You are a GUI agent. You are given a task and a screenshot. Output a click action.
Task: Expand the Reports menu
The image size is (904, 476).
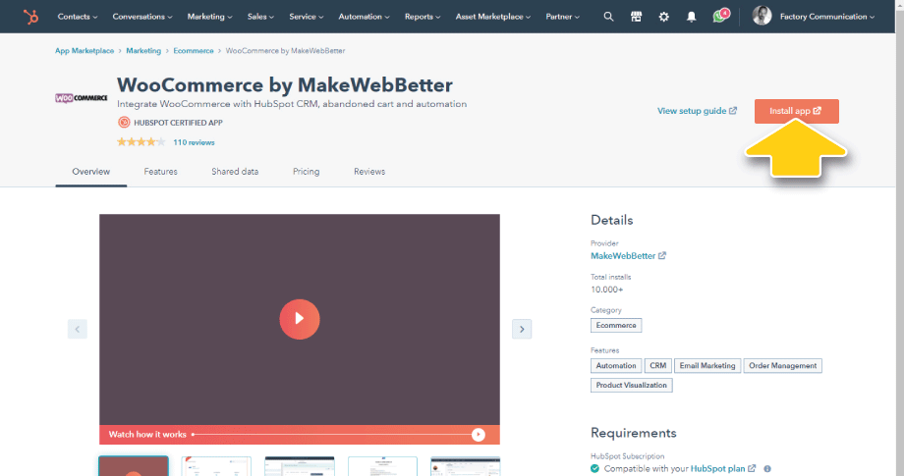(x=423, y=17)
